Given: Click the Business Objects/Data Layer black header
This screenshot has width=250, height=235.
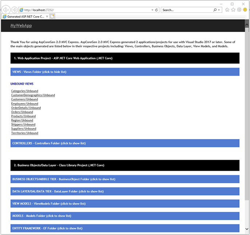Looking at the screenshot, I should point(125,165).
